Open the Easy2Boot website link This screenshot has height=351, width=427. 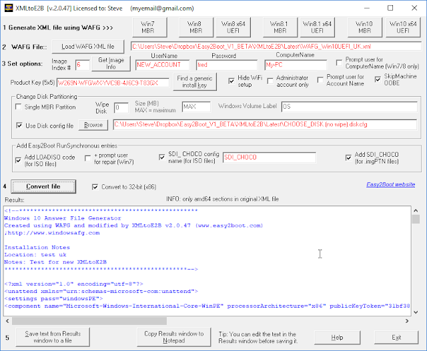(x=390, y=185)
